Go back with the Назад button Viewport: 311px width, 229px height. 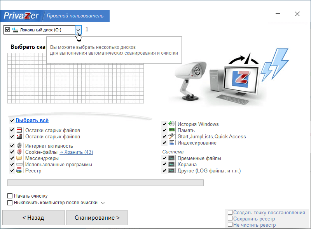33,217
